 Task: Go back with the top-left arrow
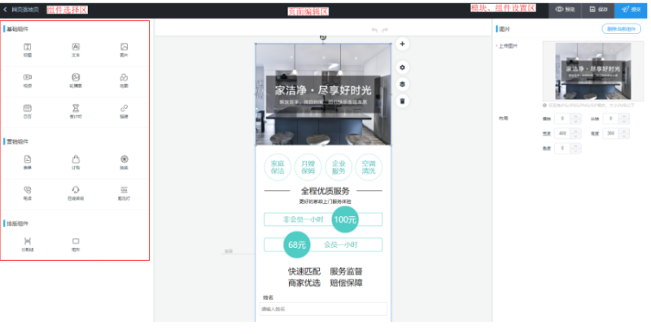point(5,9)
